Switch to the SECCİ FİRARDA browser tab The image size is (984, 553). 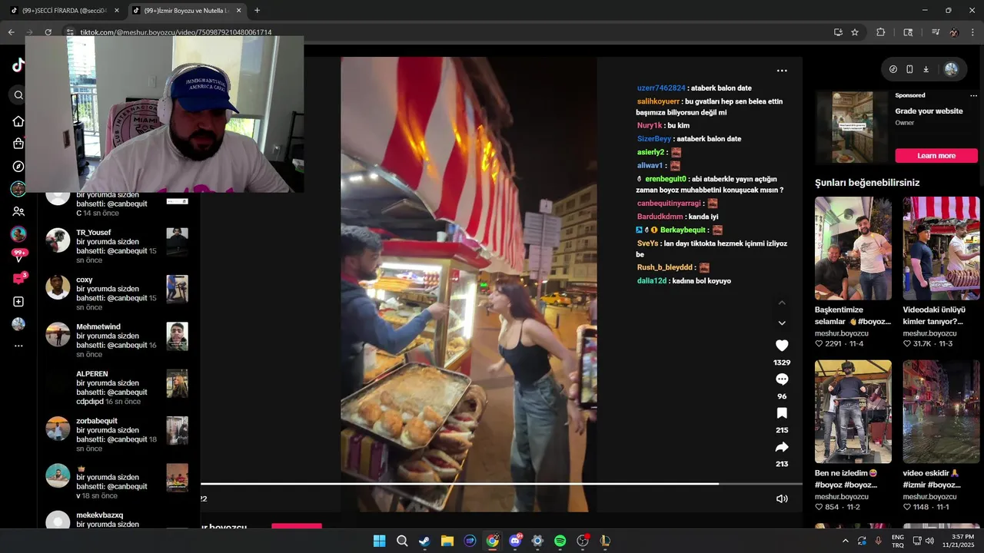(65, 11)
